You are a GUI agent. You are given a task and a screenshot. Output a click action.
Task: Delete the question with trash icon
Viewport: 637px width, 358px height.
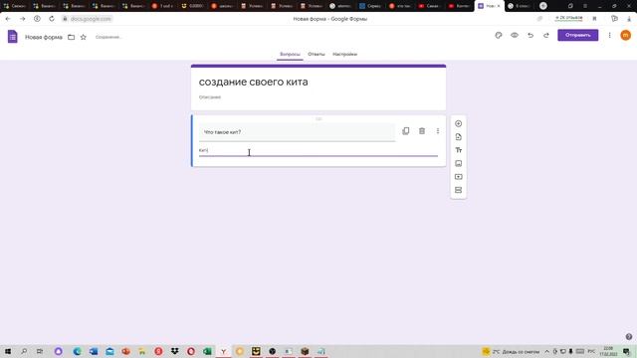(x=422, y=130)
